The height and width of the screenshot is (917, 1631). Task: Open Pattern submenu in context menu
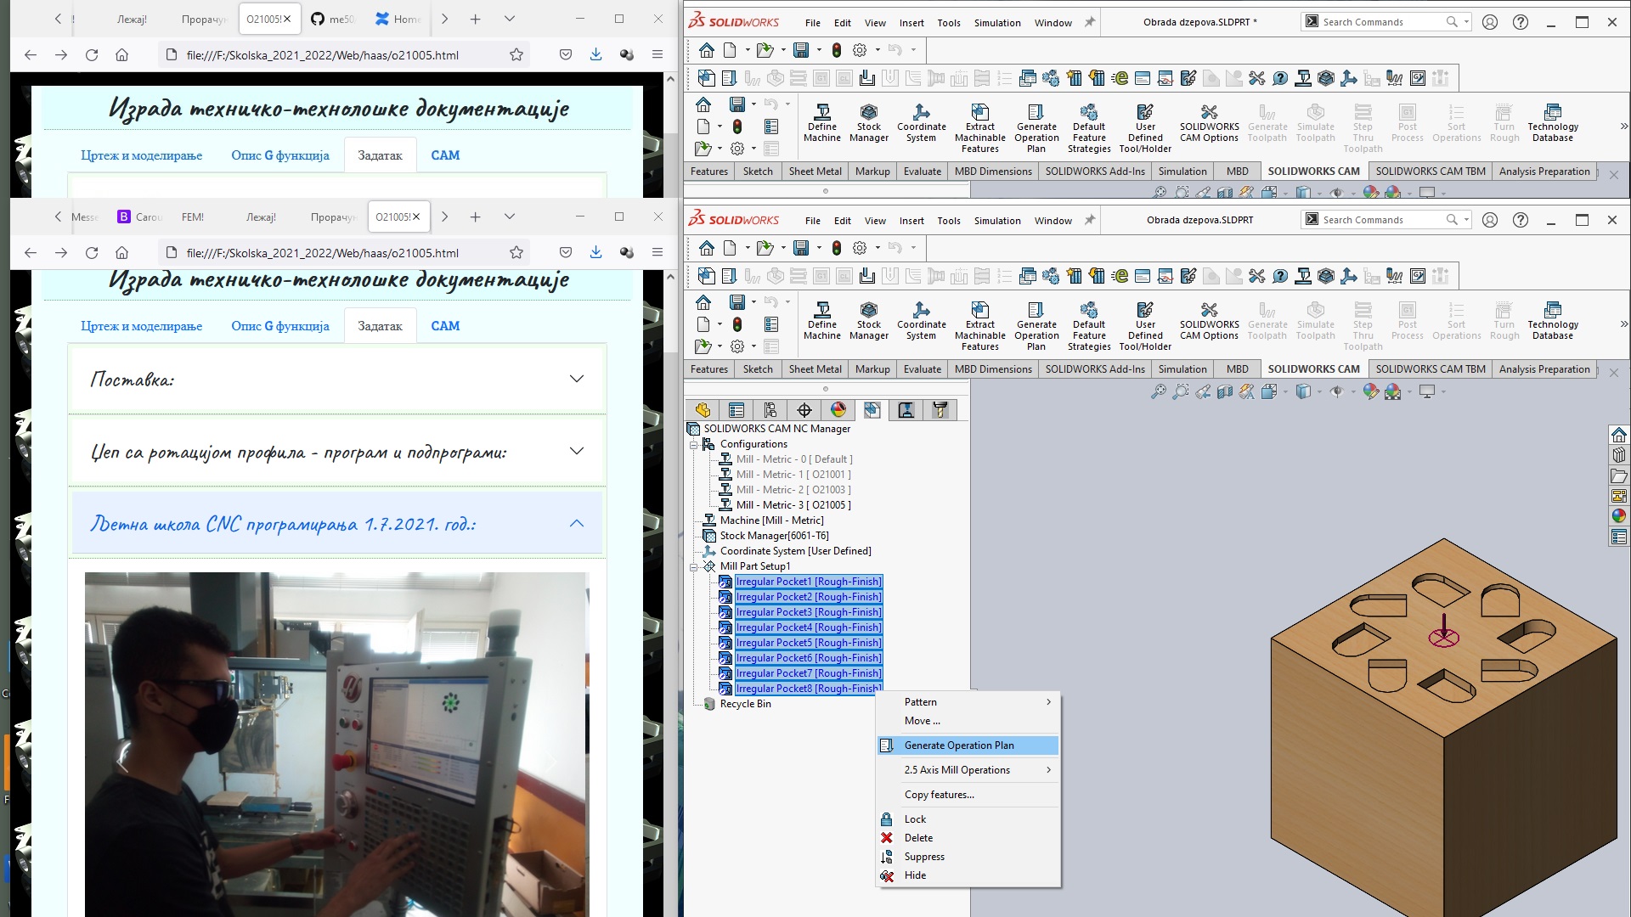coord(968,702)
